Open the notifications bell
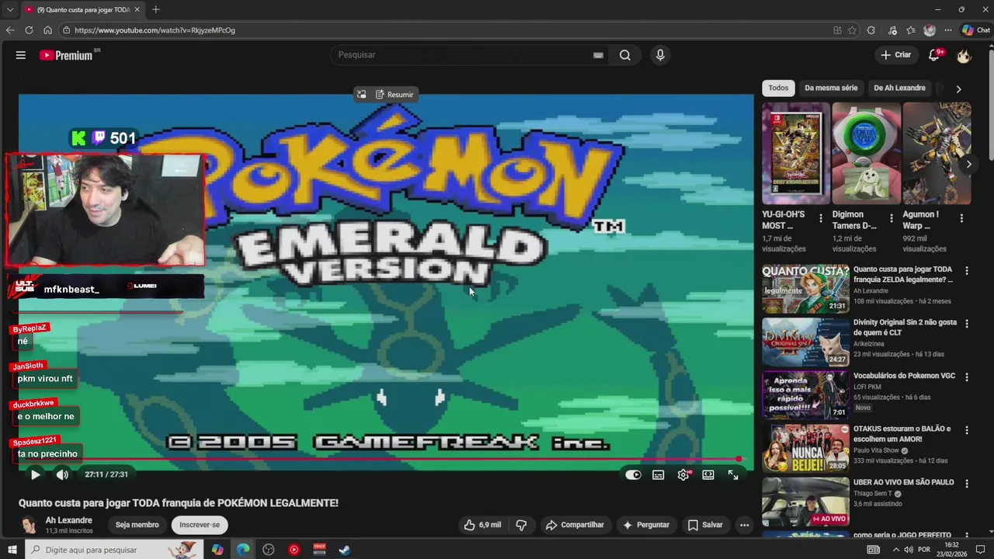 point(934,55)
